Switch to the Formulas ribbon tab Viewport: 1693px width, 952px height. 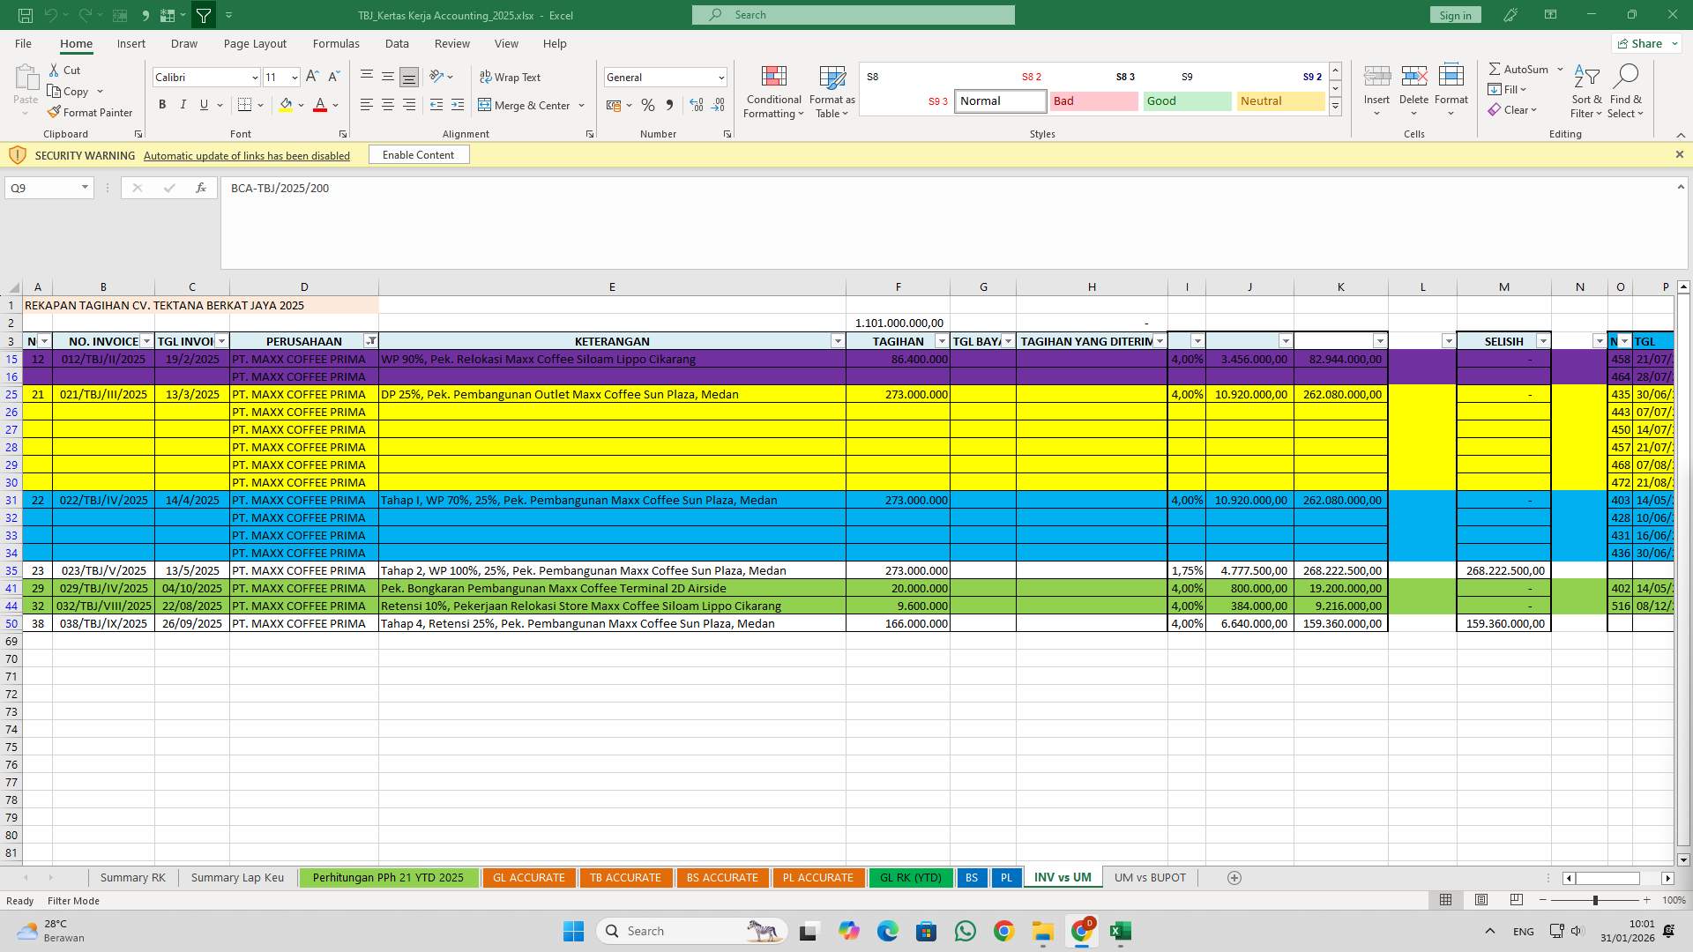pyautogui.click(x=336, y=43)
